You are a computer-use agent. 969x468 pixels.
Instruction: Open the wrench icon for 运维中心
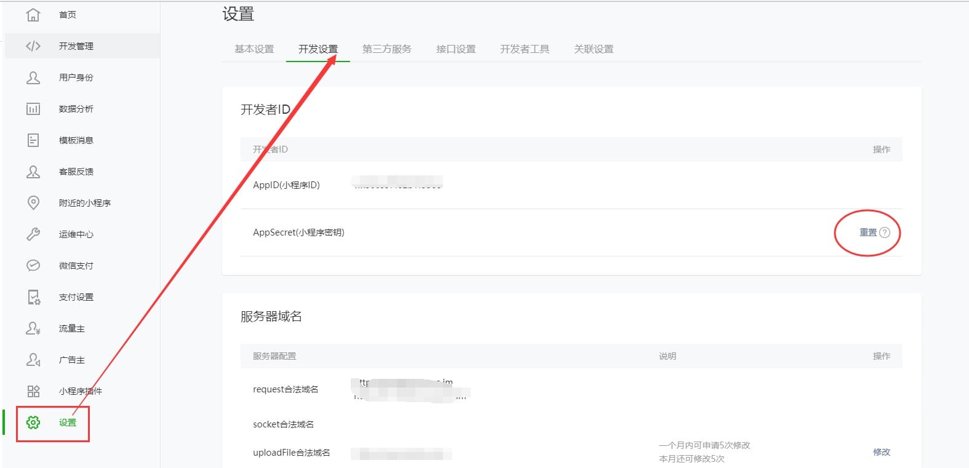tap(33, 234)
